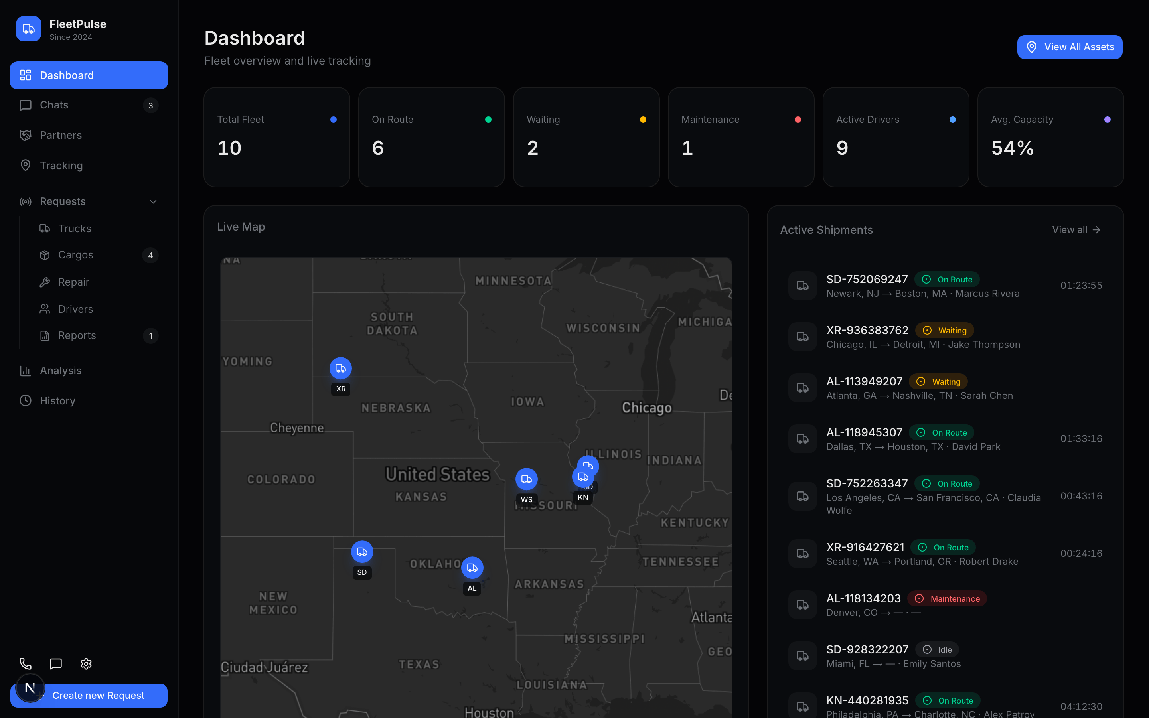Select shipment SD-752263347 row title
Screen dimensions: 1149x718
[x=867, y=483]
